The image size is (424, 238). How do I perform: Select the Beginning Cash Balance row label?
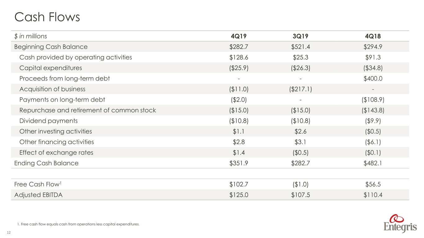pyautogui.click(x=51, y=47)
